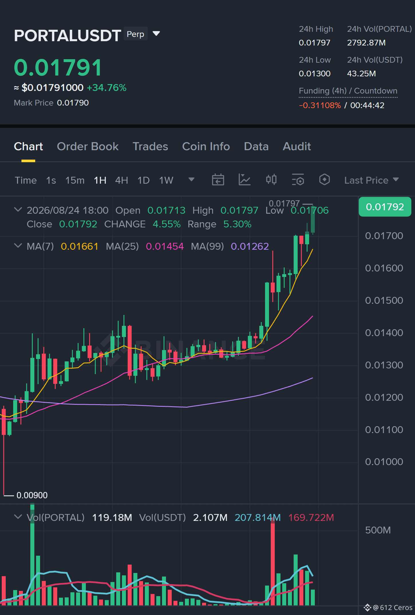Click the green 0.01792 current price tag

[x=385, y=207]
